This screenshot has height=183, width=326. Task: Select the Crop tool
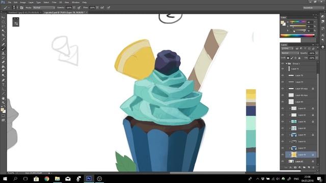point(3,35)
